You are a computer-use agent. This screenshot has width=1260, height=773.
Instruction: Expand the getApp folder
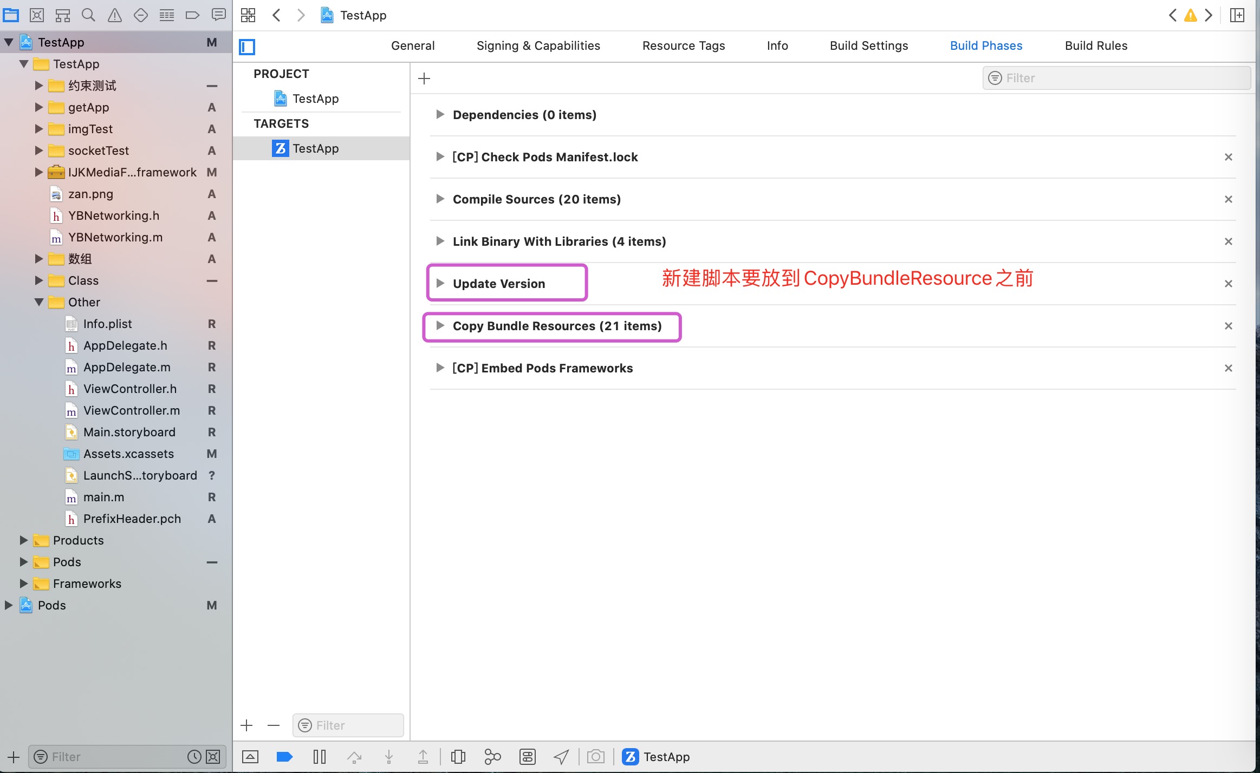coord(39,107)
